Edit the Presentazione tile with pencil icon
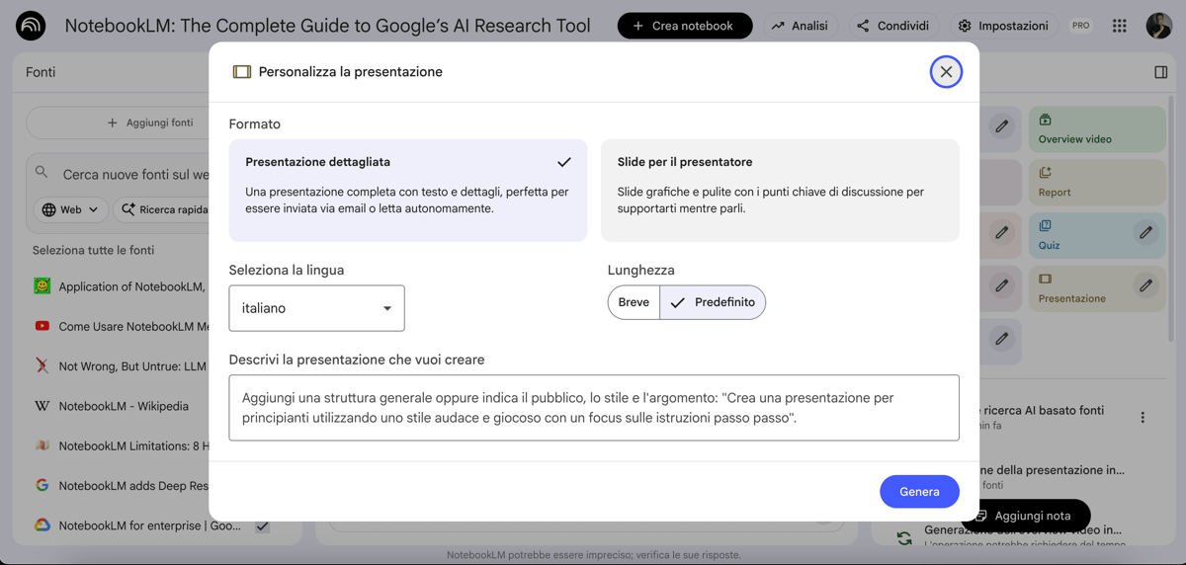Viewport: 1186px width, 565px height. coord(1144,286)
